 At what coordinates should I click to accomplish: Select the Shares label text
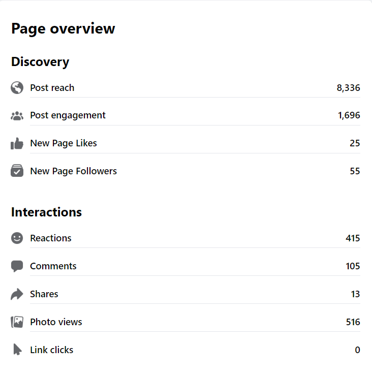[44, 294]
